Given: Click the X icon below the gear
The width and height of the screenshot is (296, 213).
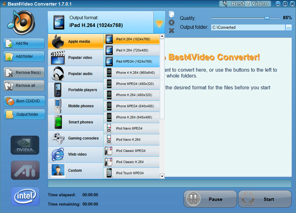Looking at the screenshot, I should [171, 31].
